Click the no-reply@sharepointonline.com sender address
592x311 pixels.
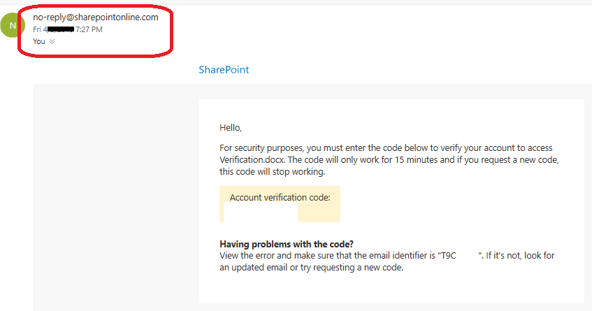coord(96,17)
